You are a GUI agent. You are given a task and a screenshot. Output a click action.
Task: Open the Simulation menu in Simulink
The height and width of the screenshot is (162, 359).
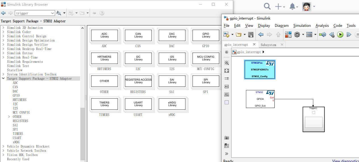(302, 25)
